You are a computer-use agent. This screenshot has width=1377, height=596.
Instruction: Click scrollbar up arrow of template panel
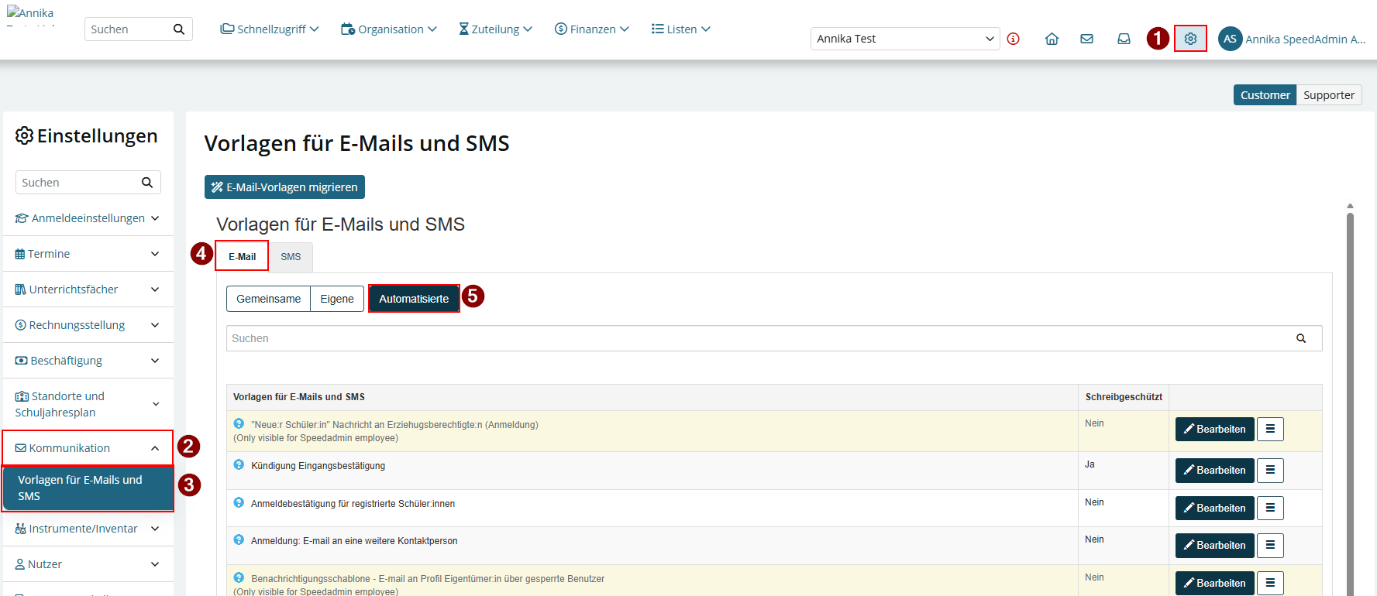click(1350, 206)
